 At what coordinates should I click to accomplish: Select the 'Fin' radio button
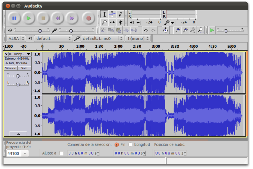[x=116, y=144]
